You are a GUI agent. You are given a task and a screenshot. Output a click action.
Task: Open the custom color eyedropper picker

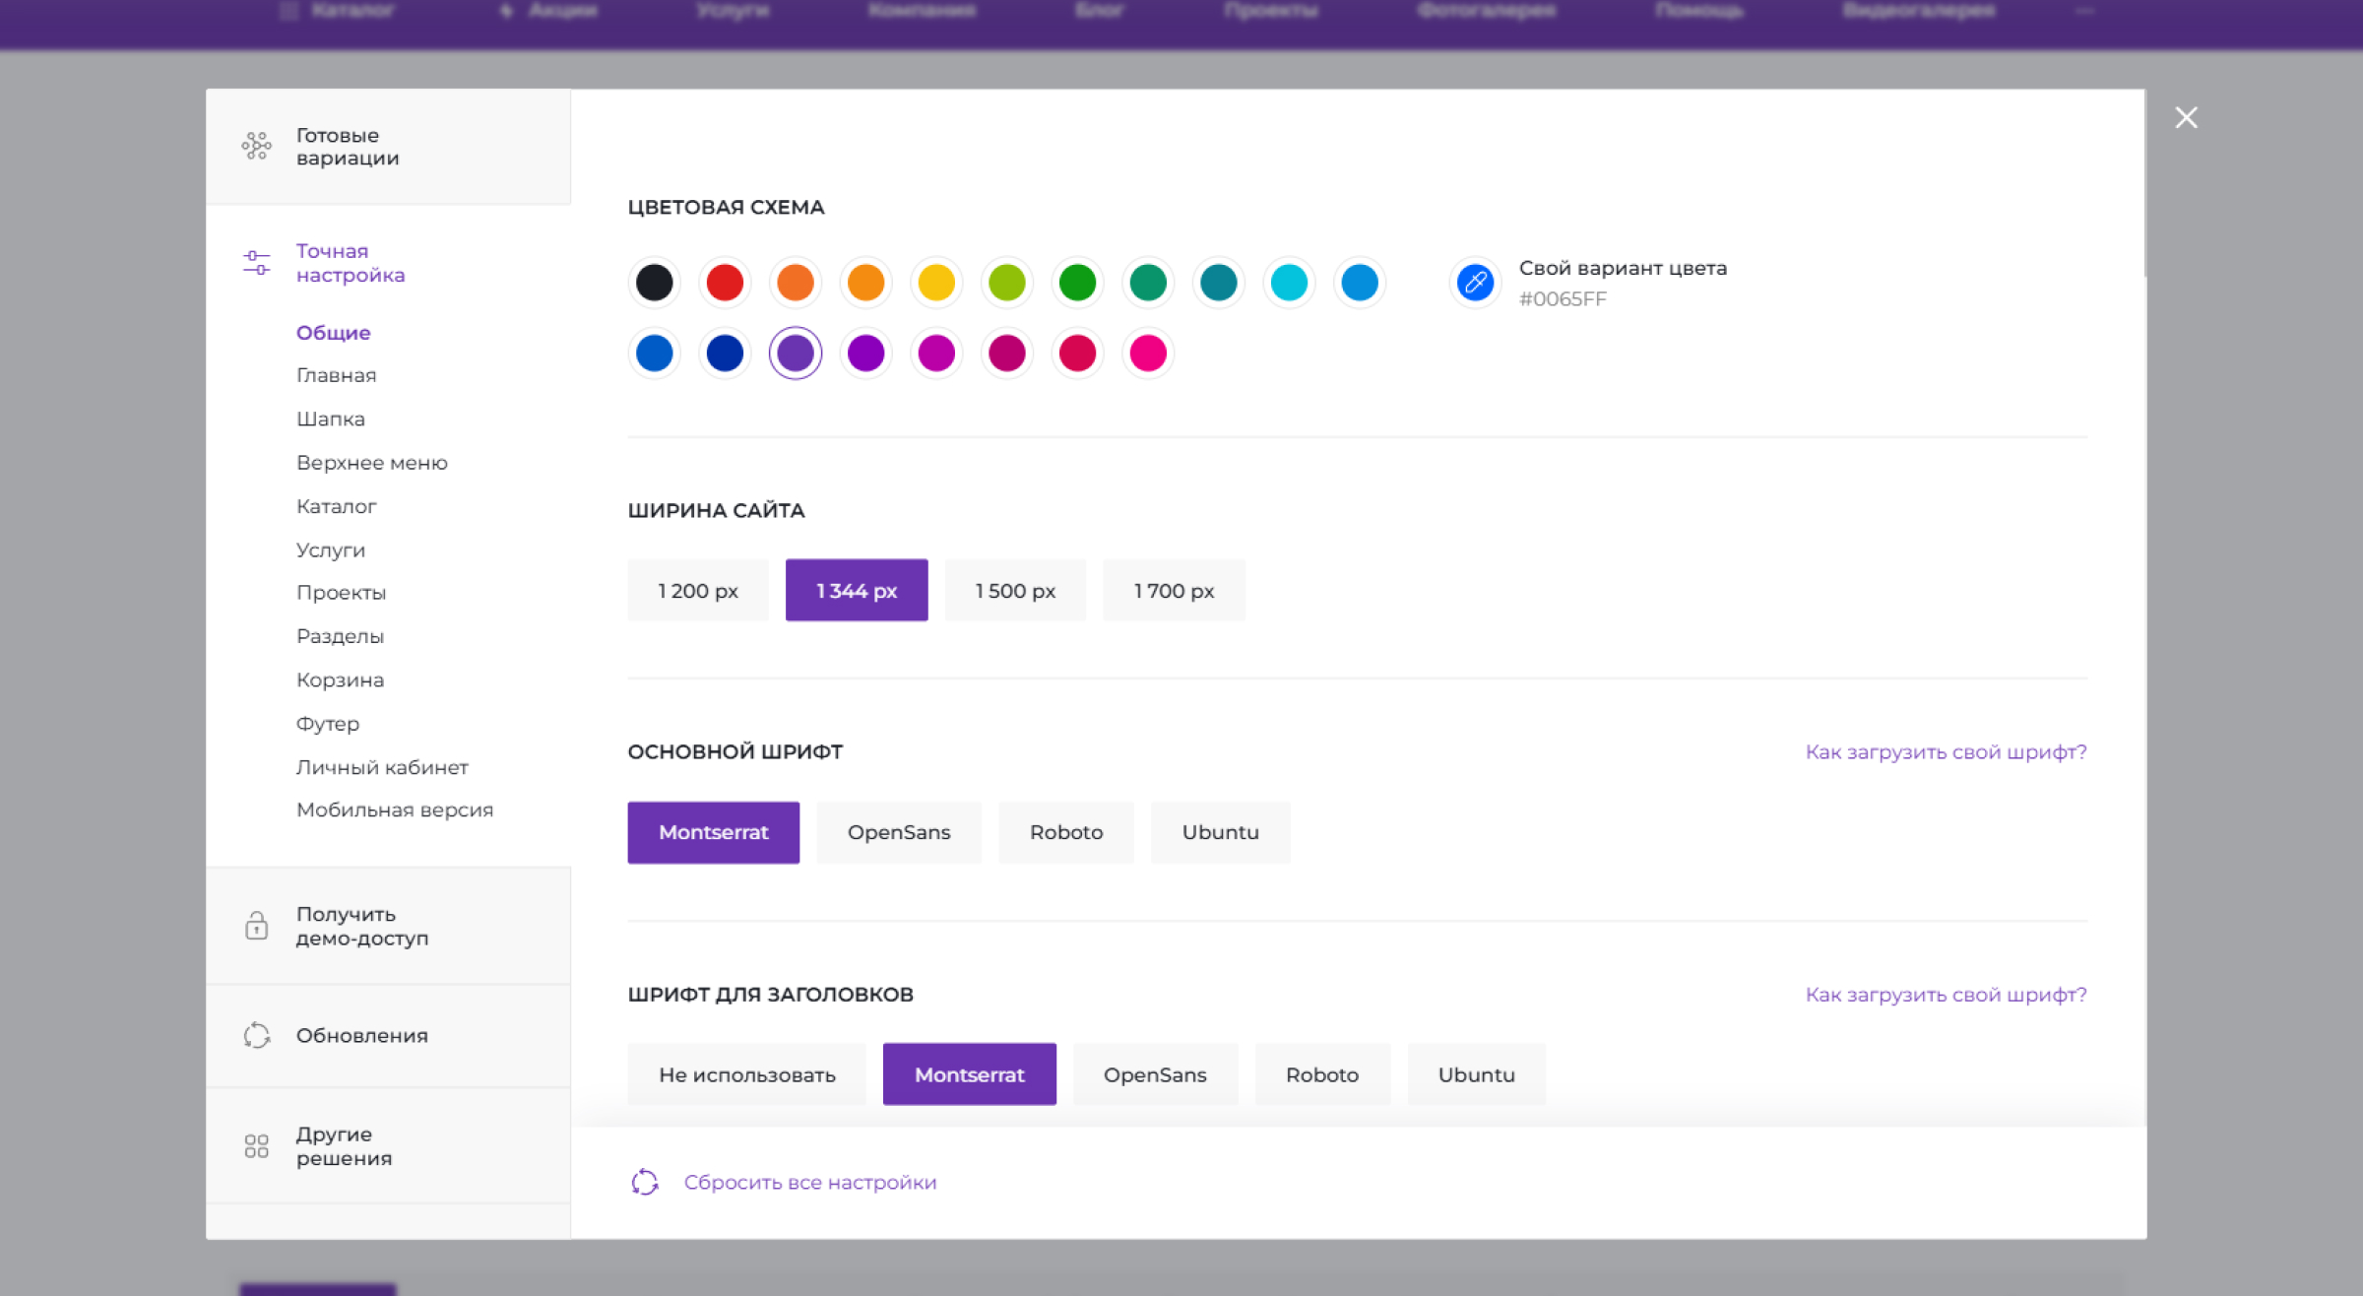(x=1475, y=283)
